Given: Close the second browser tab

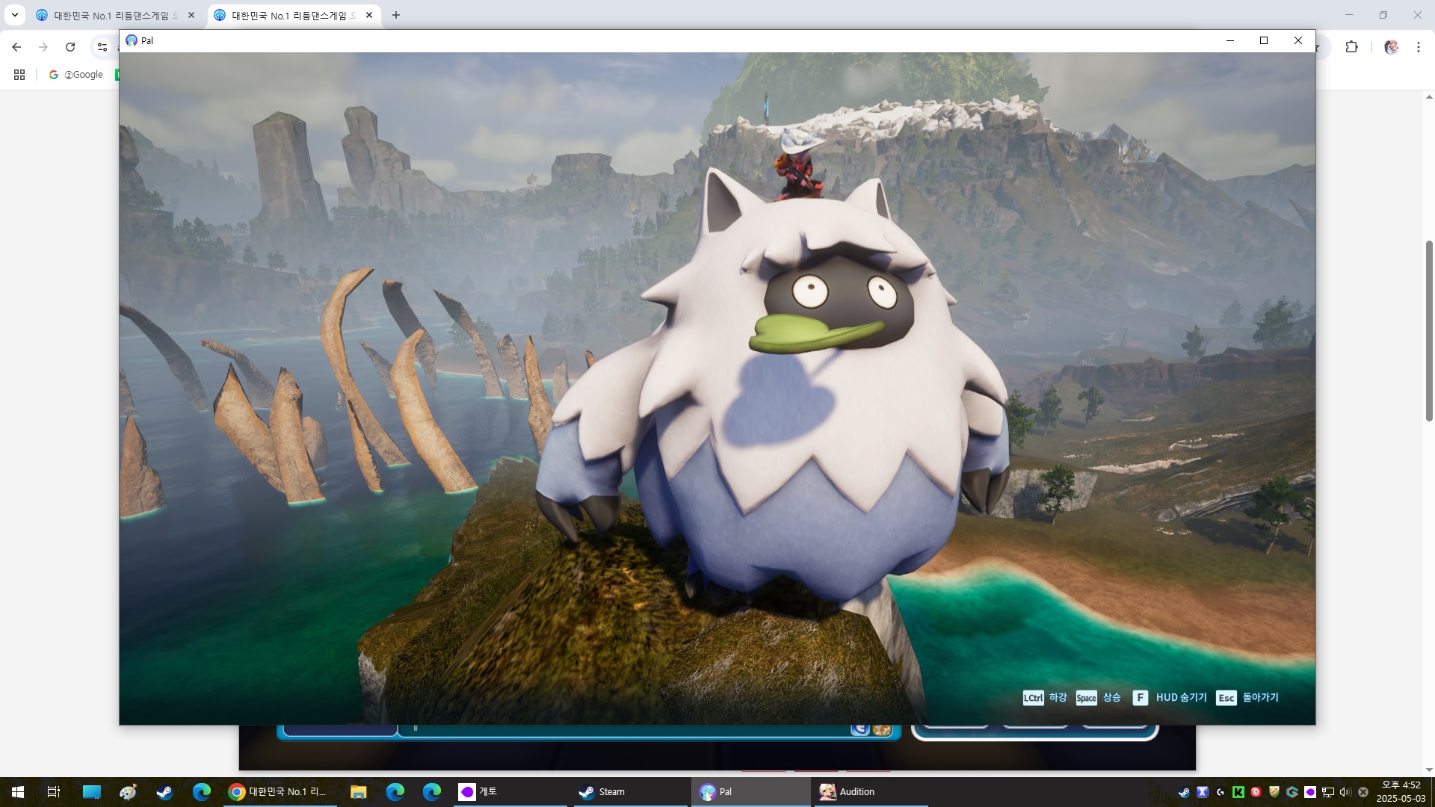Looking at the screenshot, I should 369,15.
